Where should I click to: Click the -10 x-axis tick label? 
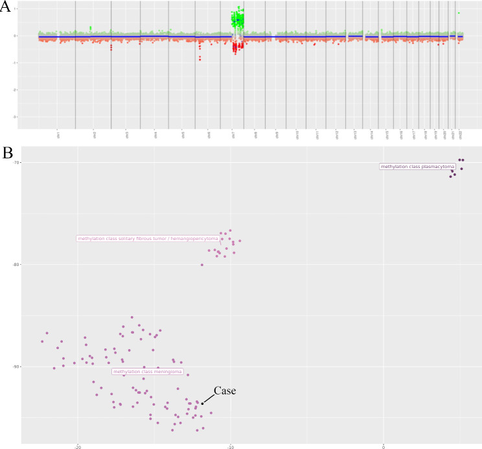click(x=231, y=446)
